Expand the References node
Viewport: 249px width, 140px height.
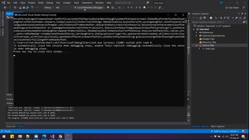click(x=196, y=32)
